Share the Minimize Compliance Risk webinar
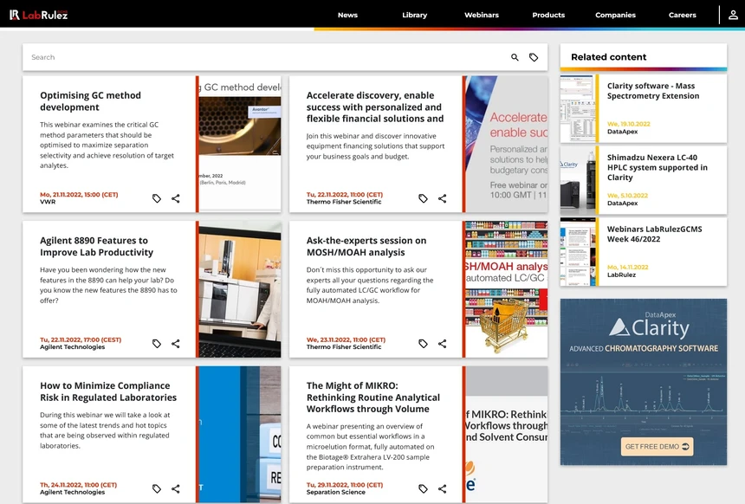 coord(176,488)
